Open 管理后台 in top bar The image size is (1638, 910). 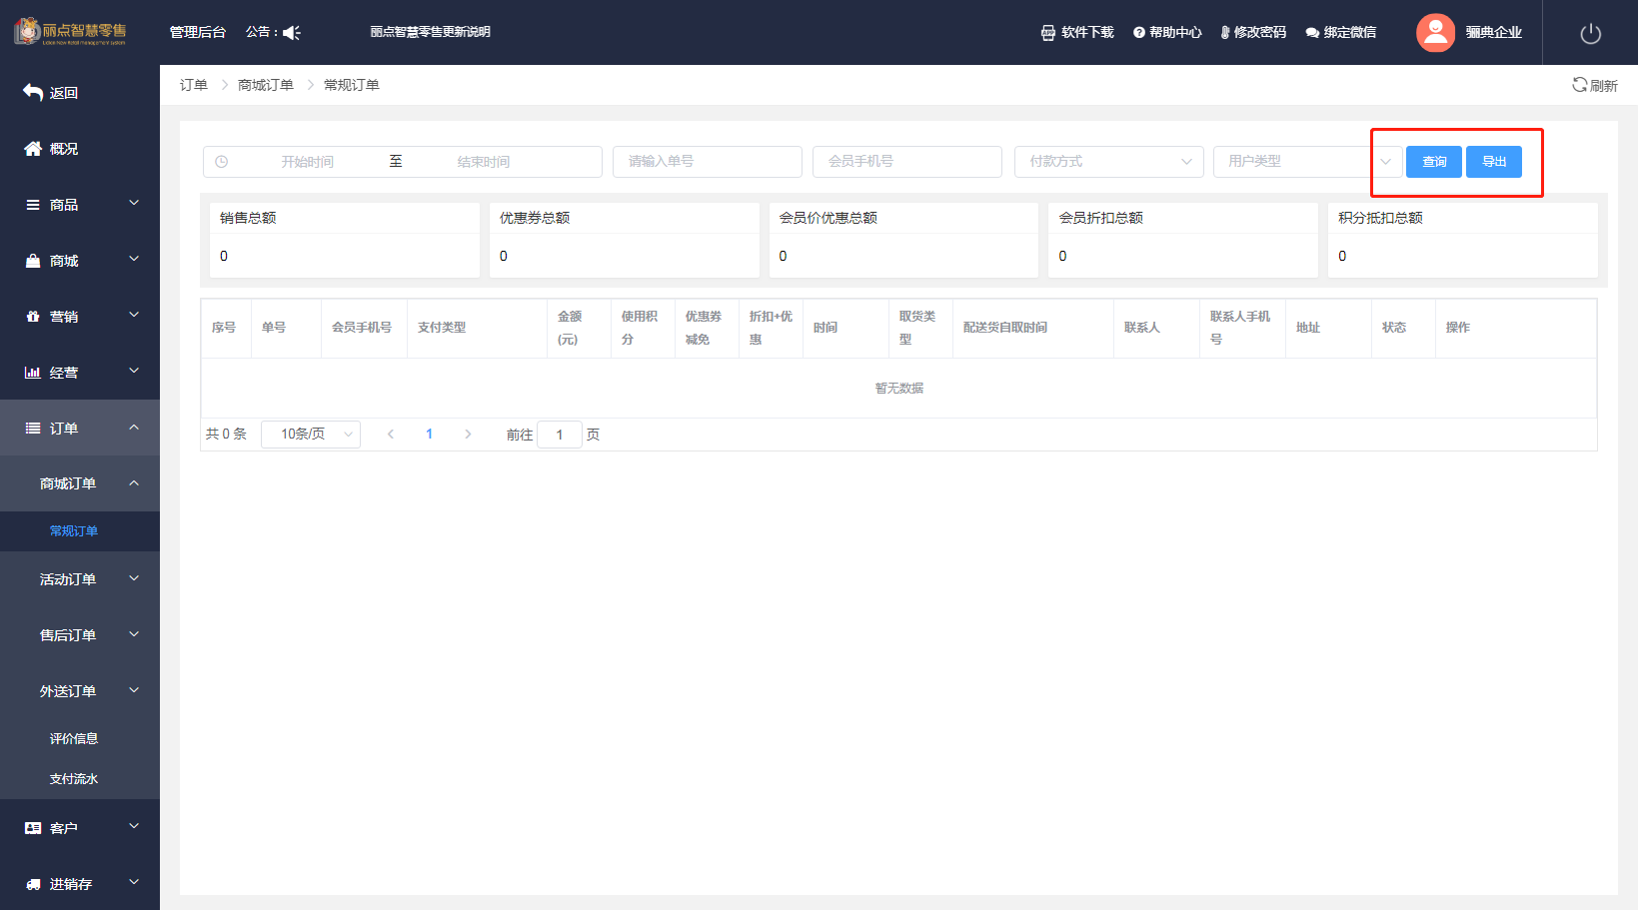(198, 32)
